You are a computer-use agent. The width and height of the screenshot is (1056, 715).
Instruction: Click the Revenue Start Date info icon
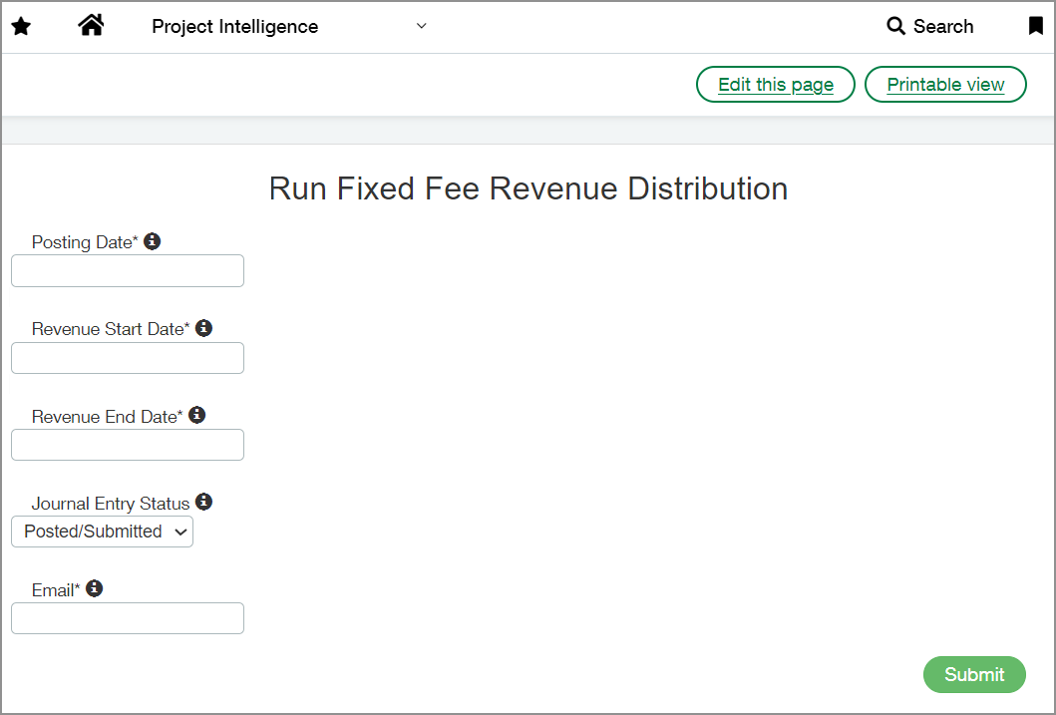pos(203,327)
